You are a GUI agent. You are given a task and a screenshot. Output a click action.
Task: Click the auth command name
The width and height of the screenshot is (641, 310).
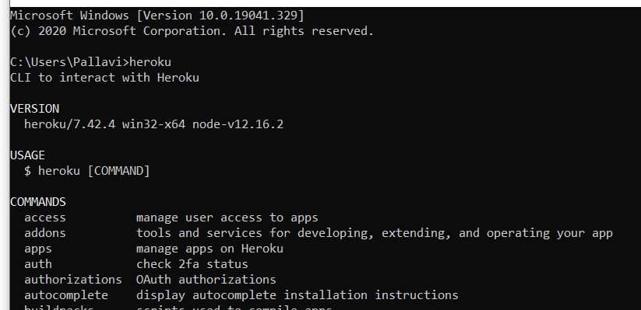[x=38, y=264]
